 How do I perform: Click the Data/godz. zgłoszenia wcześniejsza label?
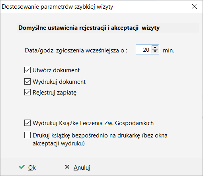76,50
